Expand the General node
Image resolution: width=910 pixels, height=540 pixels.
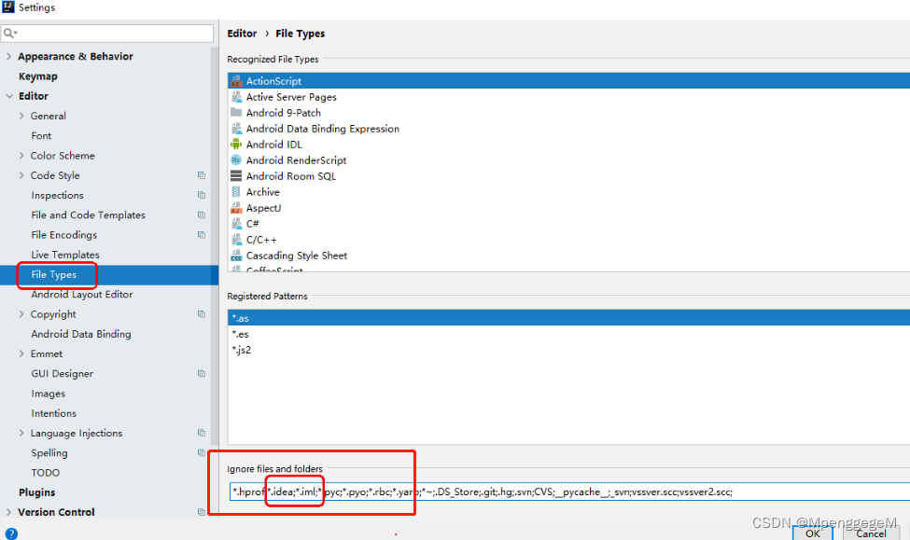pos(21,116)
